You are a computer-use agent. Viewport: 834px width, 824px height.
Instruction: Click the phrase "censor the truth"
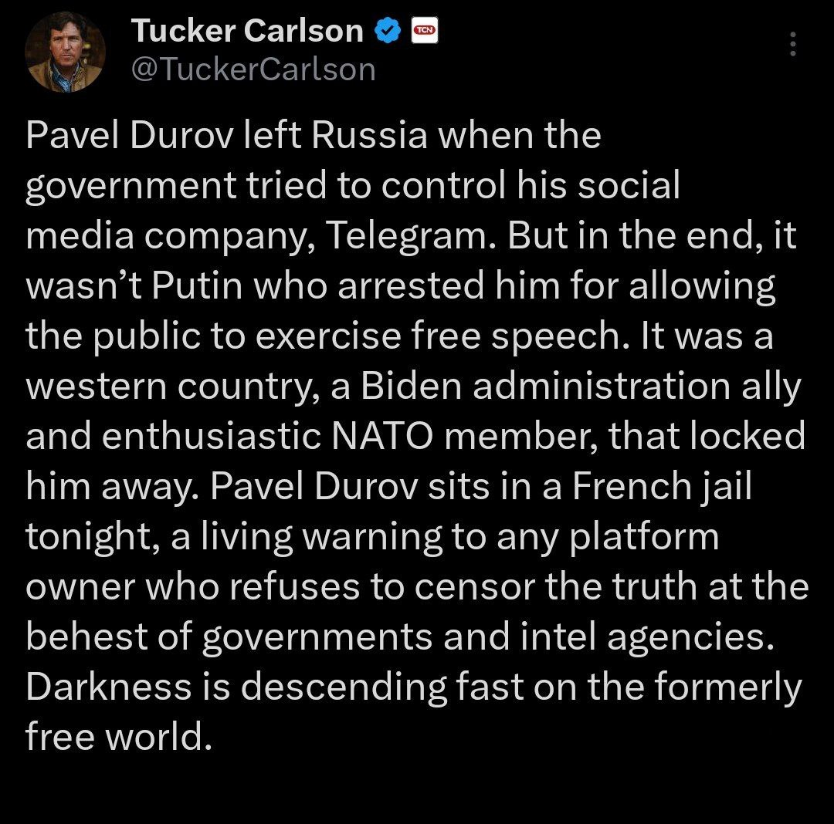556,587
